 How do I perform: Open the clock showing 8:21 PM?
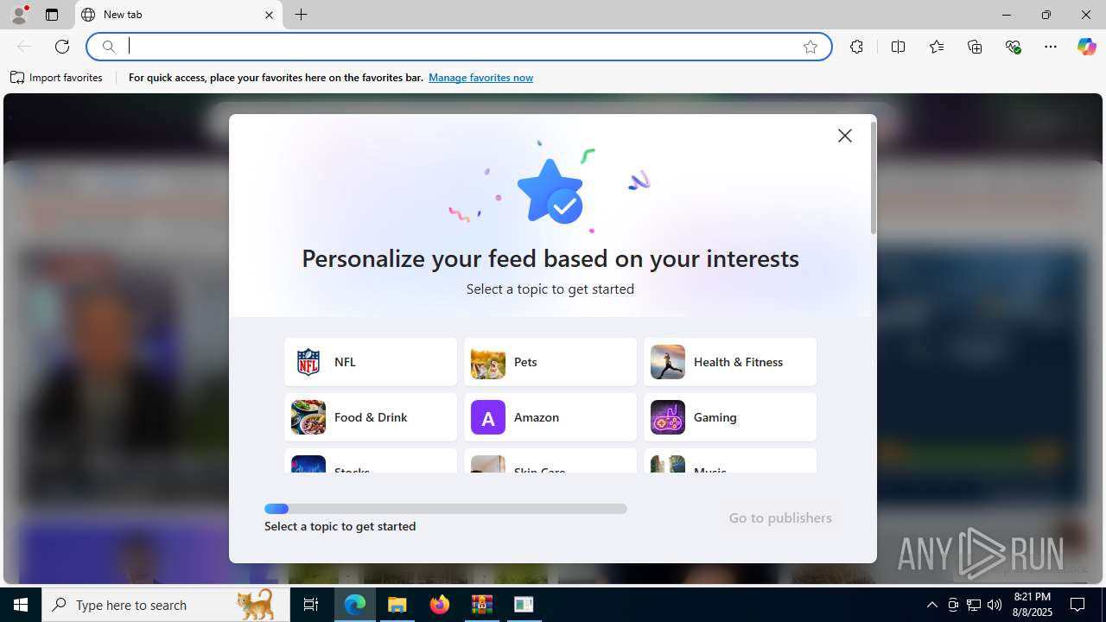1032,605
